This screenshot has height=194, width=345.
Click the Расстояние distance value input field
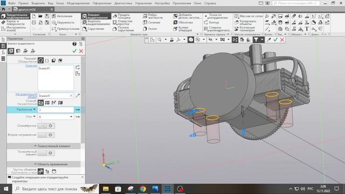tap(56, 109)
